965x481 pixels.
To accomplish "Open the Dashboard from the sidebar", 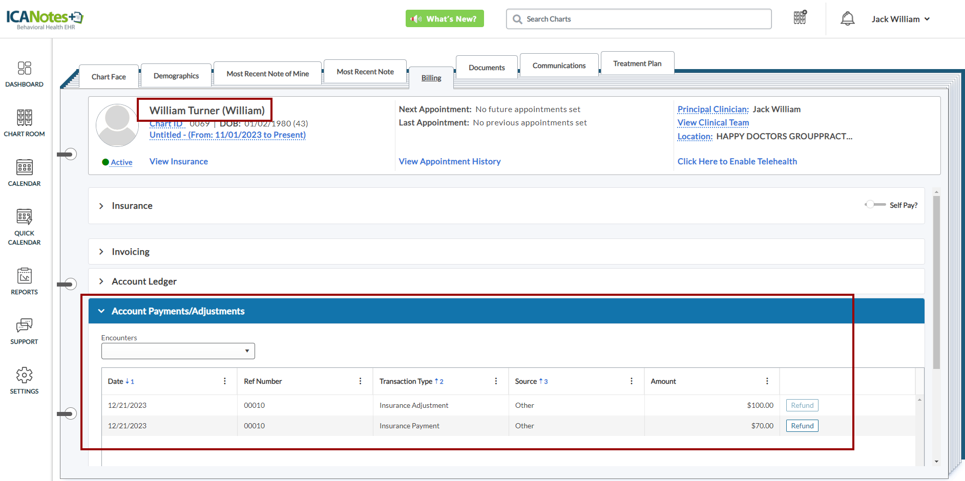I will (x=24, y=74).
